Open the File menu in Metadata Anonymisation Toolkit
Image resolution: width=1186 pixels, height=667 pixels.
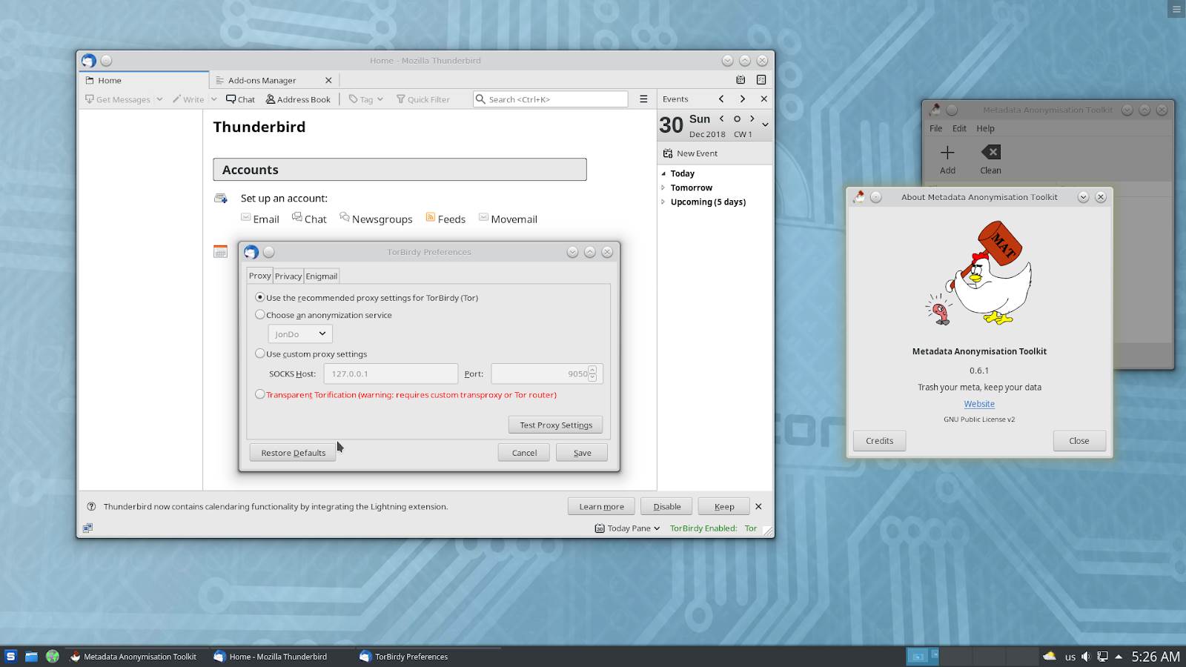(935, 128)
